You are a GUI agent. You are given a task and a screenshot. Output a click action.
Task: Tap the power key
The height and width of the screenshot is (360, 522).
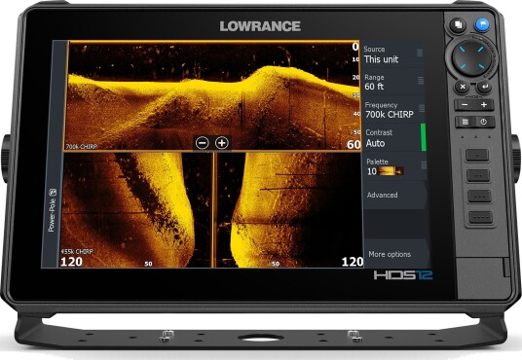484,122
